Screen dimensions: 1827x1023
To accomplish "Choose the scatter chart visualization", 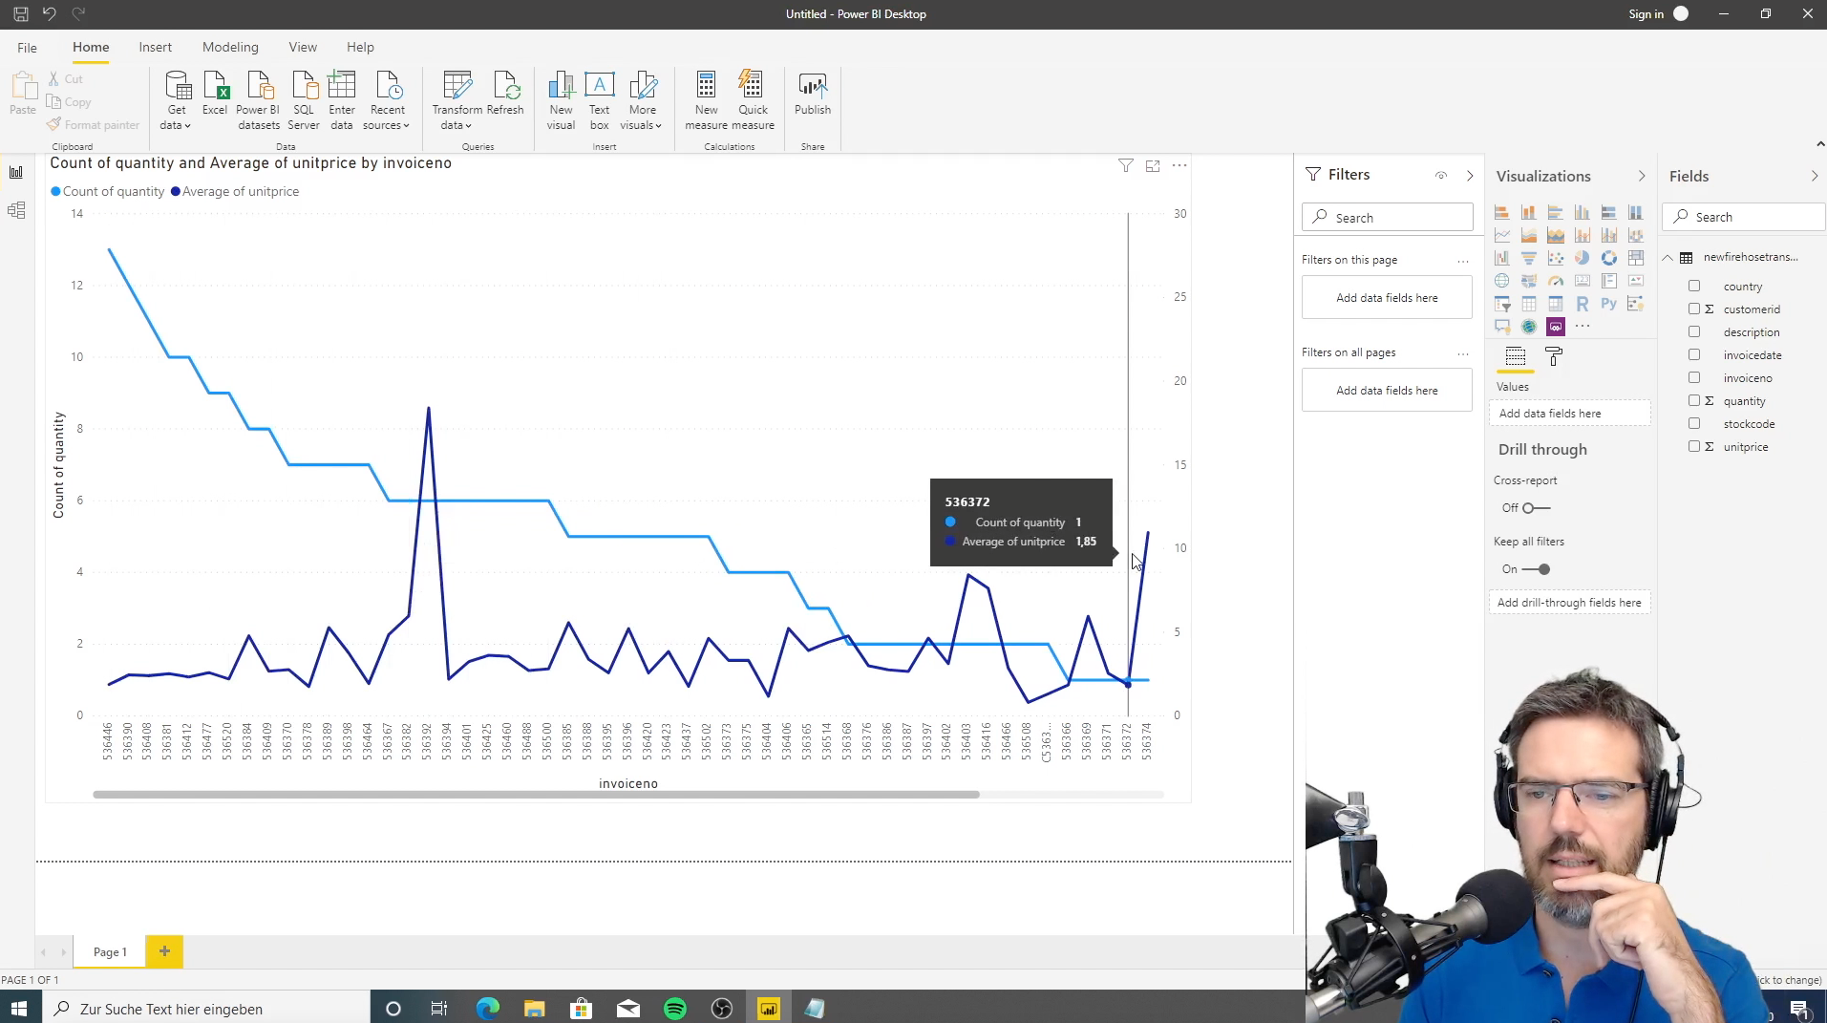I will point(1556,258).
